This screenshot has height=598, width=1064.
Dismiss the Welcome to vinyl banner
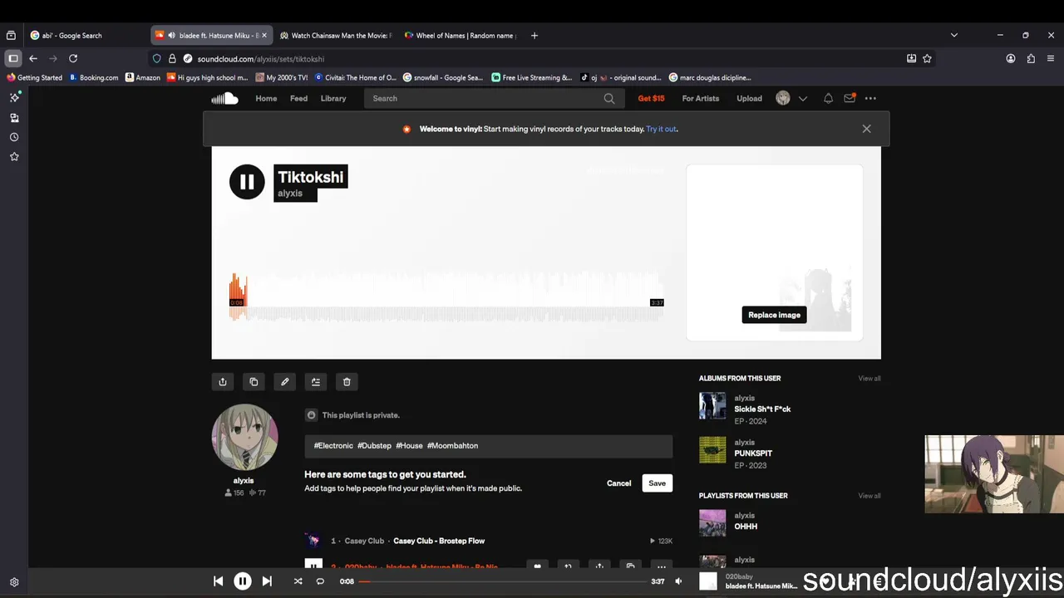(866, 129)
